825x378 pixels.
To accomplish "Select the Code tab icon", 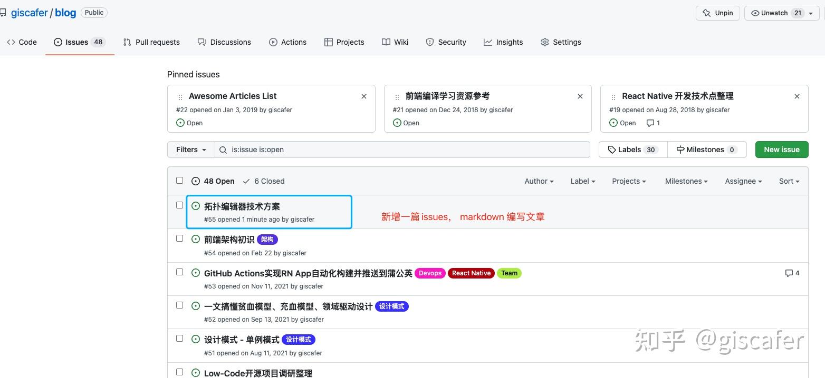I will pos(12,42).
